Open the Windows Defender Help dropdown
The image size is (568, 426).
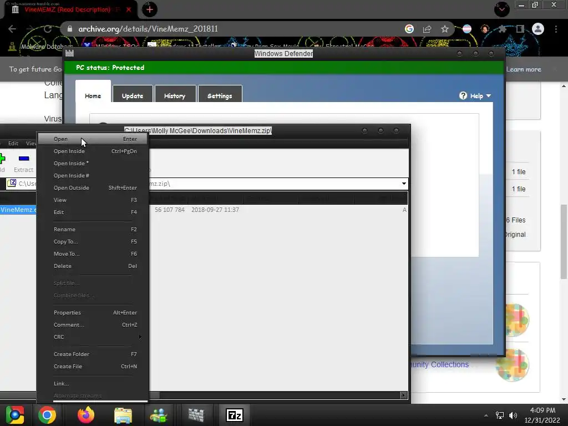(480, 96)
